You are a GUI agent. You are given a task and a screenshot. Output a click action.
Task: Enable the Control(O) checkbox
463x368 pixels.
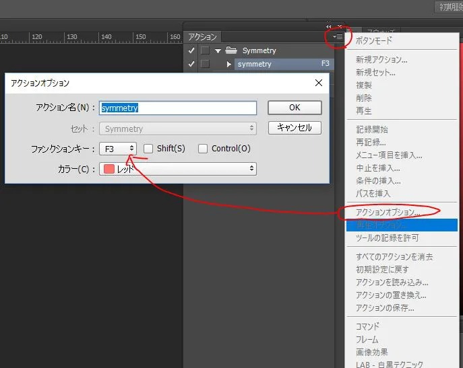[x=203, y=149]
